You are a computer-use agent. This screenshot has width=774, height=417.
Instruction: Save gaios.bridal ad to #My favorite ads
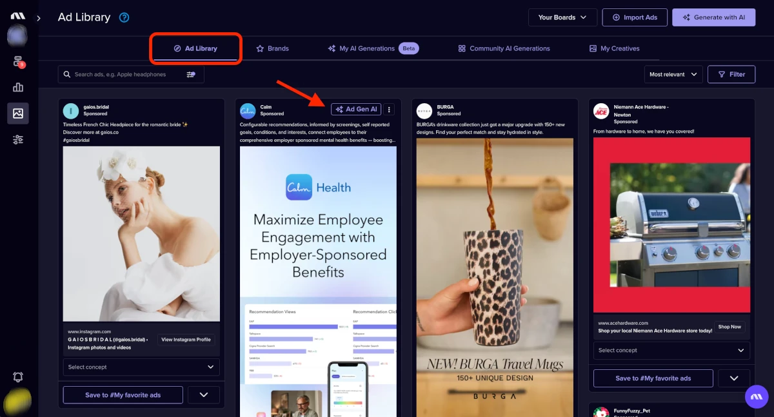123,395
